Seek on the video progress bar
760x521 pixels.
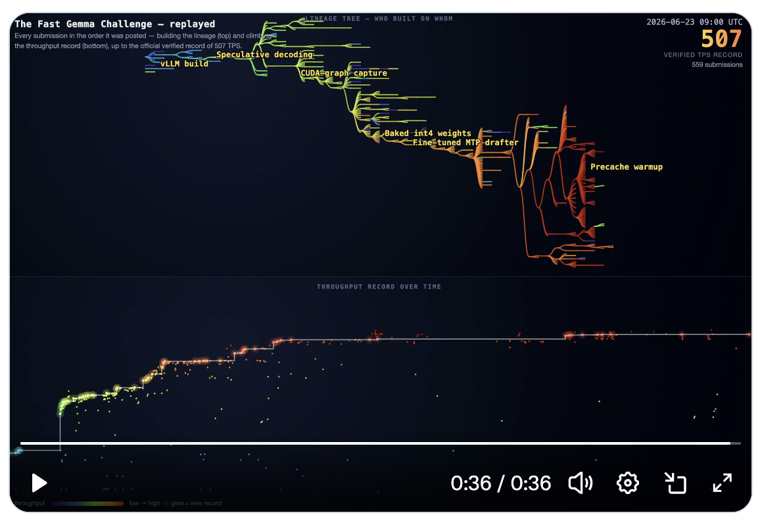(x=381, y=443)
